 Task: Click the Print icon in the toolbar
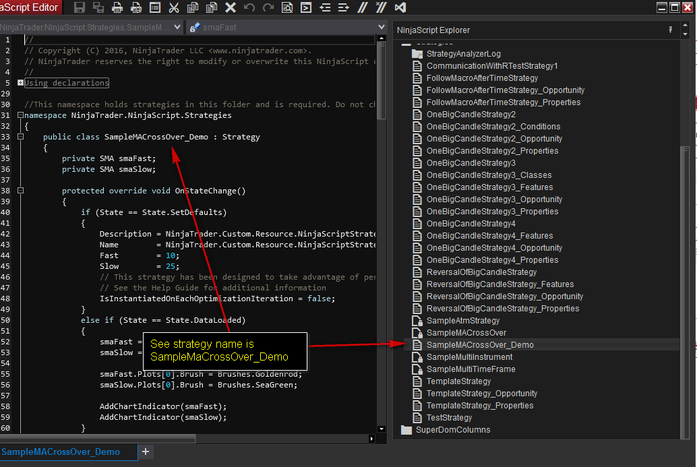117,8
